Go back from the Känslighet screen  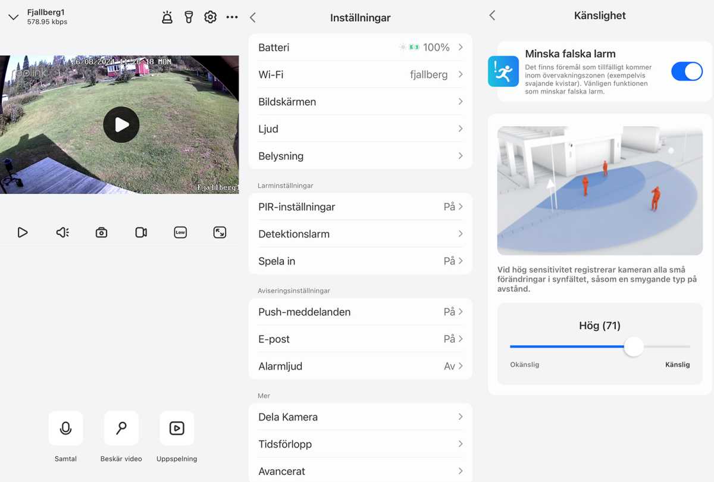(x=492, y=16)
